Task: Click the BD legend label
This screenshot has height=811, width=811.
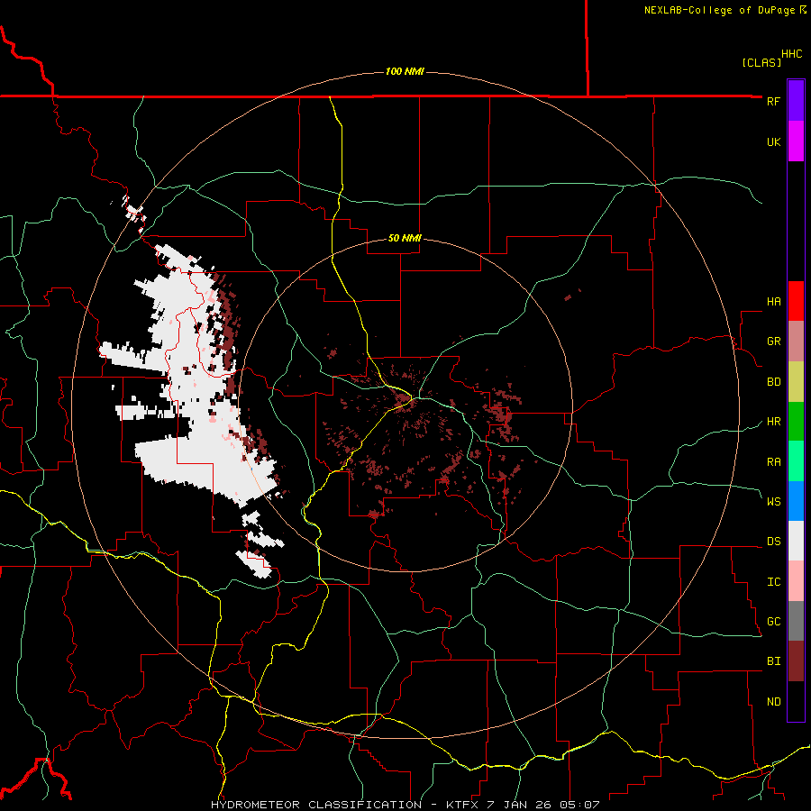Action: 773,382
